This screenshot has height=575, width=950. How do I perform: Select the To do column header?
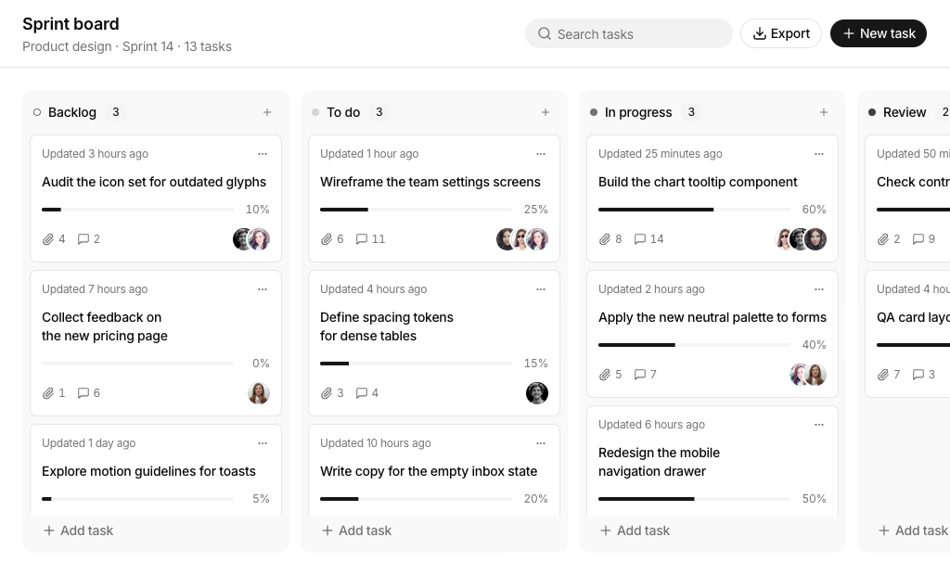pyautogui.click(x=343, y=113)
